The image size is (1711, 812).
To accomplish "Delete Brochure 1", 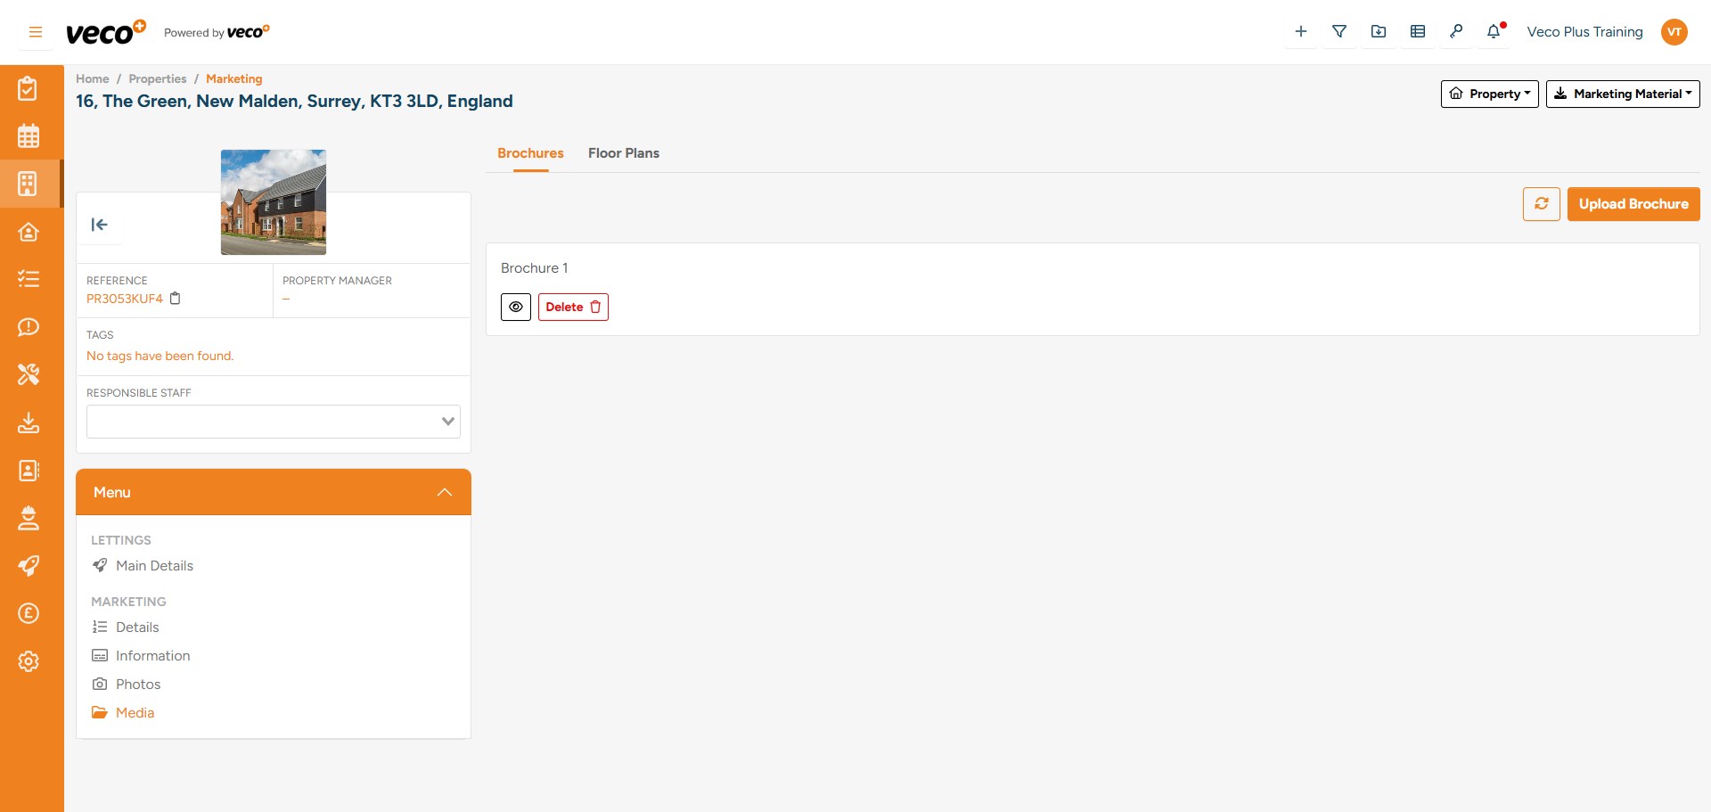I will [x=573, y=307].
